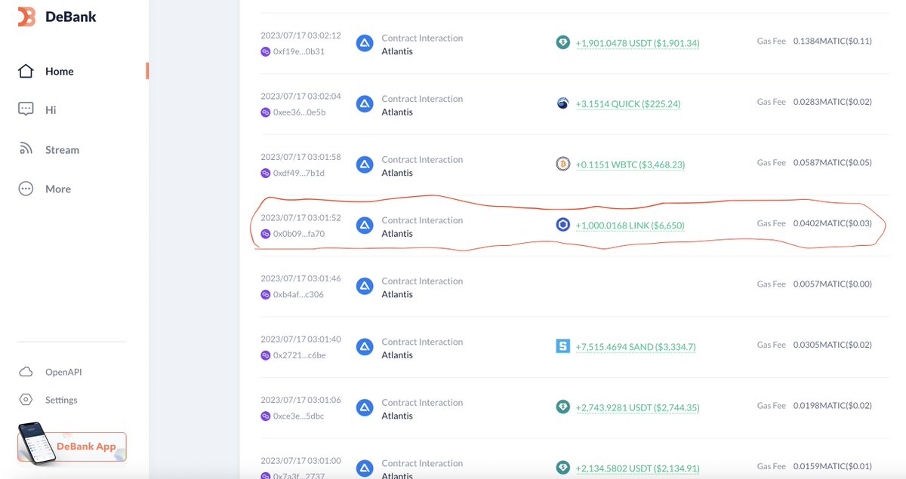Open transaction hash 0xb4af...c306

click(298, 294)
